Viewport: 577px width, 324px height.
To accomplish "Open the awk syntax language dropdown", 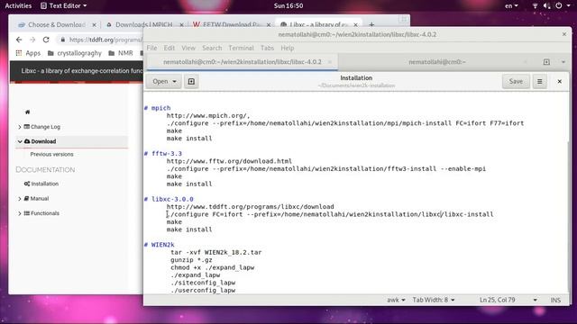I will click(x=396, y=300).
